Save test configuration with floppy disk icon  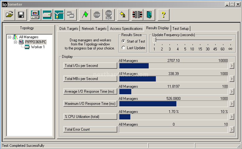(21, 15)
